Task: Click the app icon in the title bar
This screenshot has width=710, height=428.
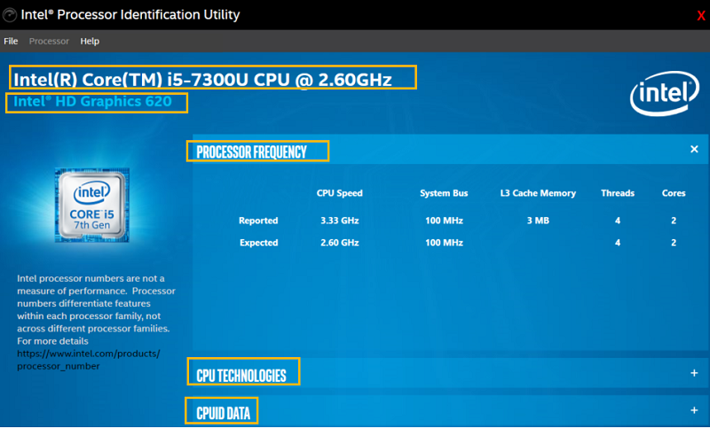Action: [10, 15]
